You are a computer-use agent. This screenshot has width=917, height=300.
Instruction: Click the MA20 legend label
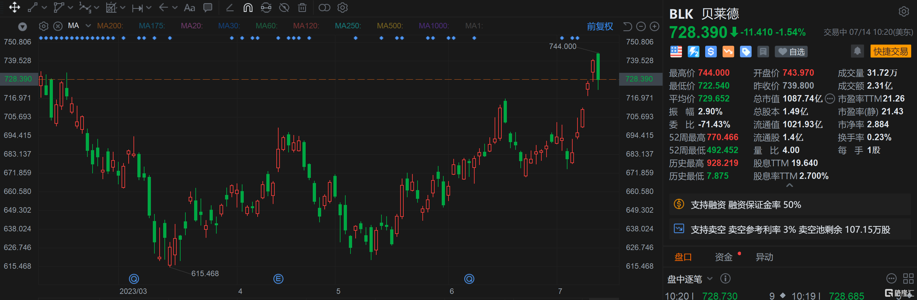[x=192, y=26]
